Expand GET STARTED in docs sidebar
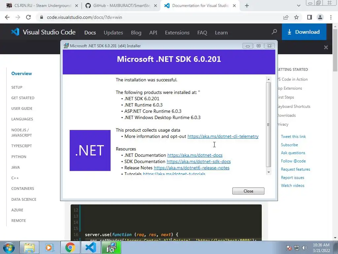This screenshot has height=254, width=338. (x=23, y=98)
